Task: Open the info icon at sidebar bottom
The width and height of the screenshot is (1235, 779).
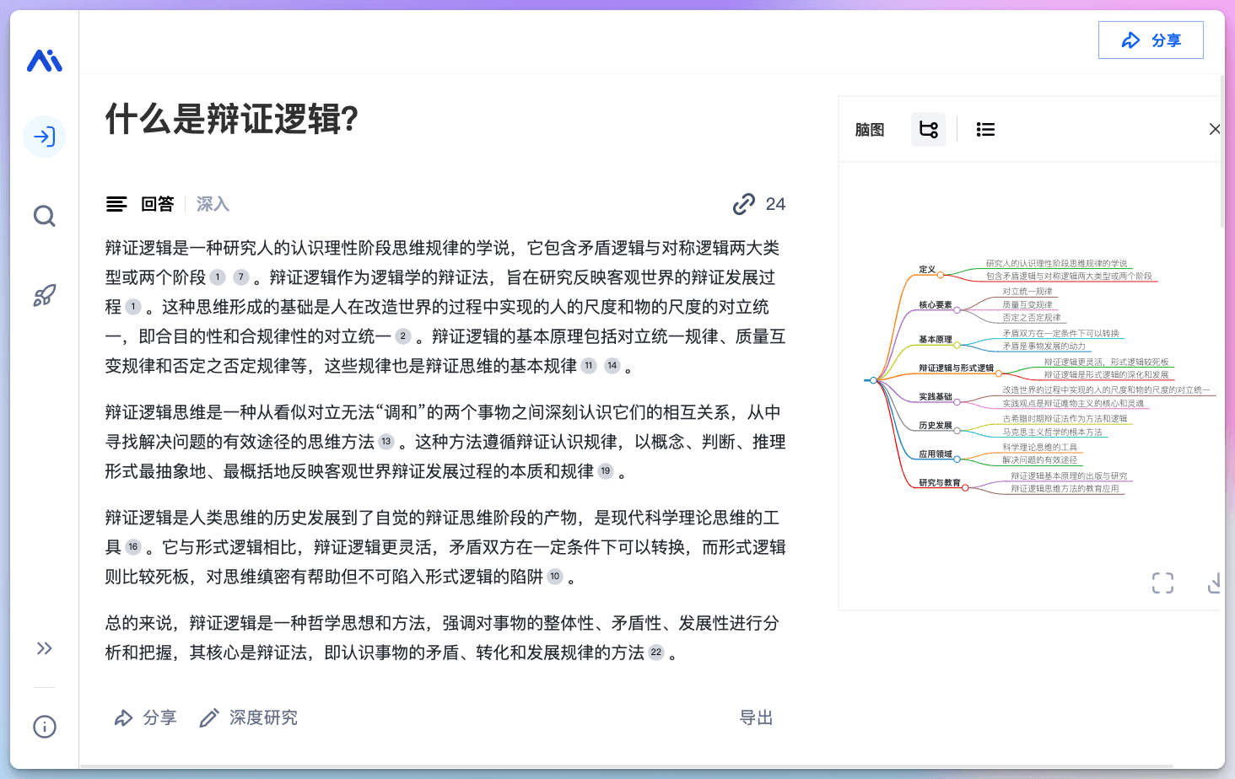Action: (x=45, y=727)
